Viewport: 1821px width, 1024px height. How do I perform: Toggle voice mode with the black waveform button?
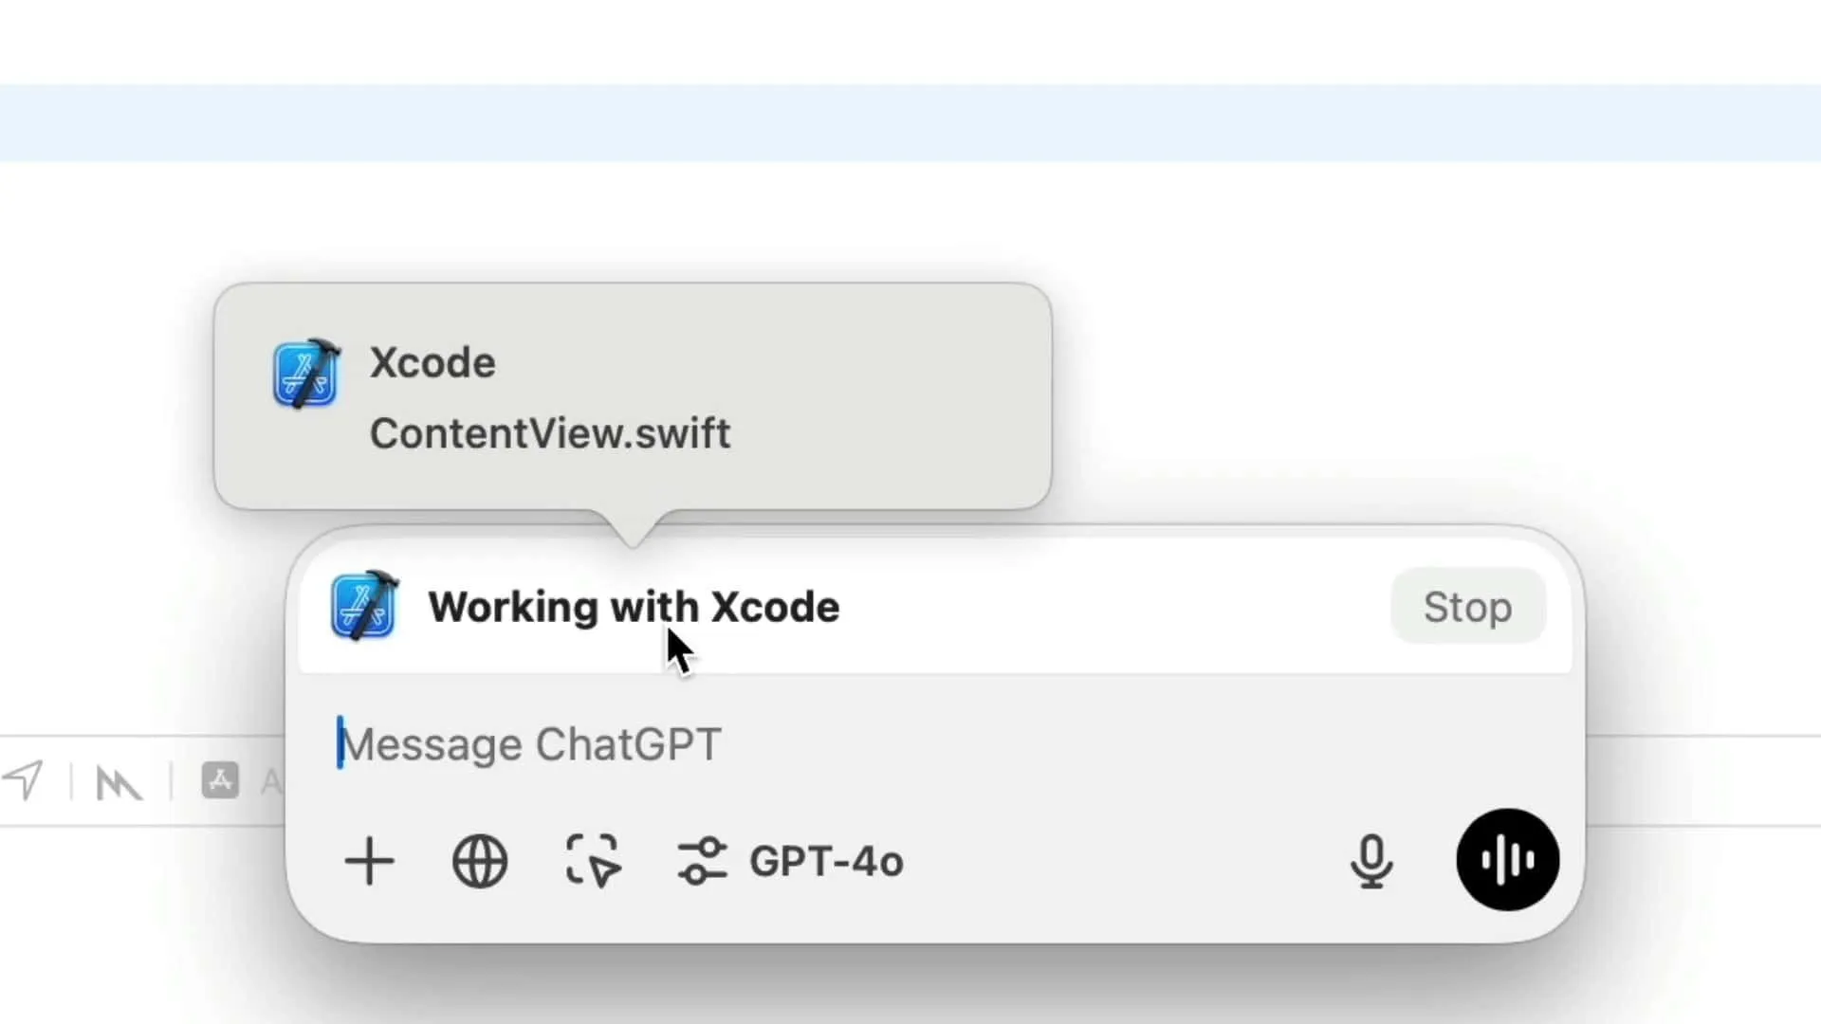coord(1506,859)
